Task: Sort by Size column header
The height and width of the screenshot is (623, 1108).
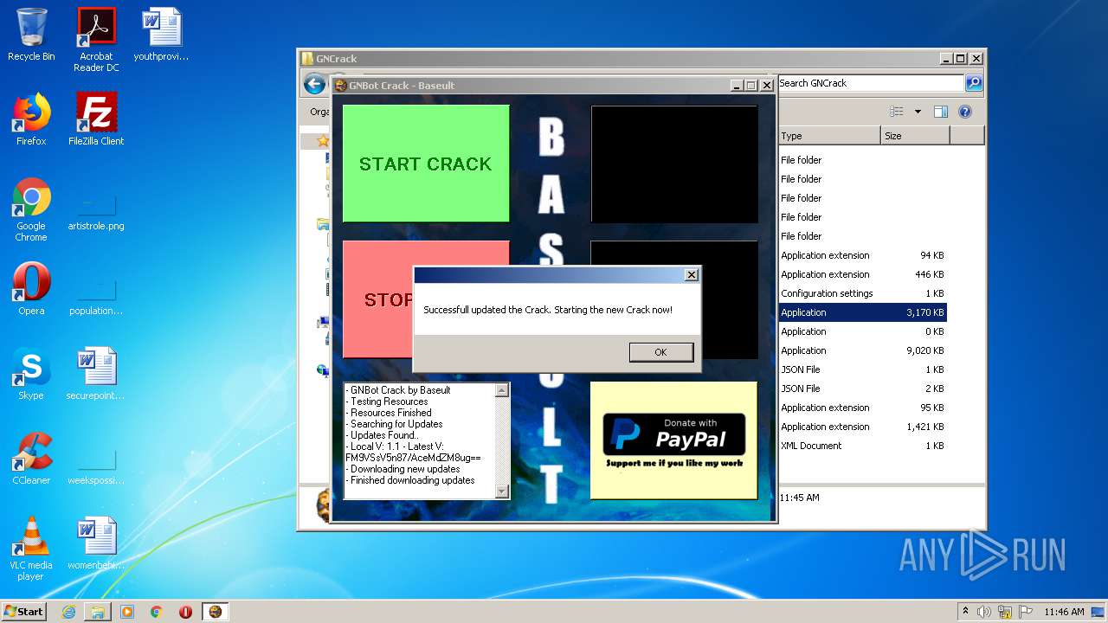Action: [915, 136]
